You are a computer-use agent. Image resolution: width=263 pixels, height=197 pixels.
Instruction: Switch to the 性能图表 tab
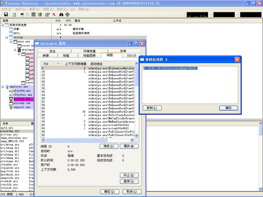(x=89, y=56)
